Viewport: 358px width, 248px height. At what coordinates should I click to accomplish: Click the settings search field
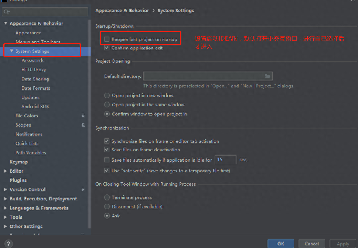pyautogui.click(x=45, y=12)
